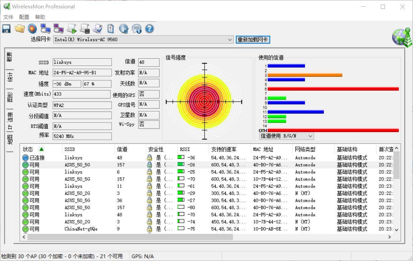This screenshot has width=413, height=261.
Task: Toggle the Wi-Spy 否 setting
Action: pos(149,124)
